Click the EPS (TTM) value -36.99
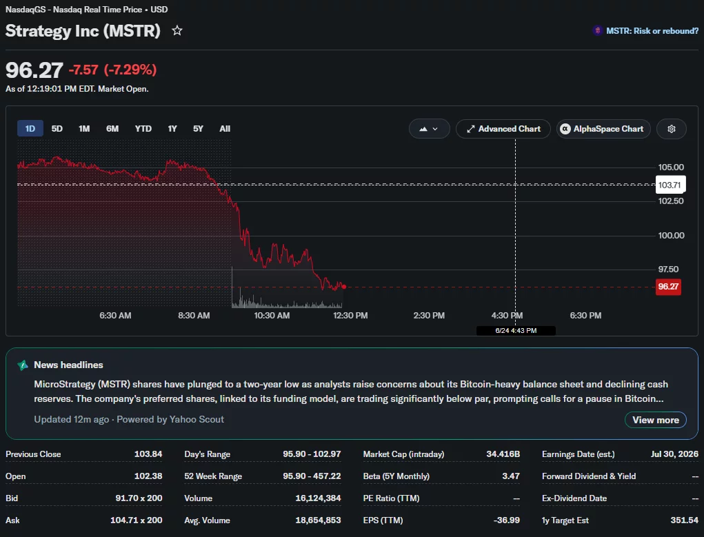 coord(506,520)
